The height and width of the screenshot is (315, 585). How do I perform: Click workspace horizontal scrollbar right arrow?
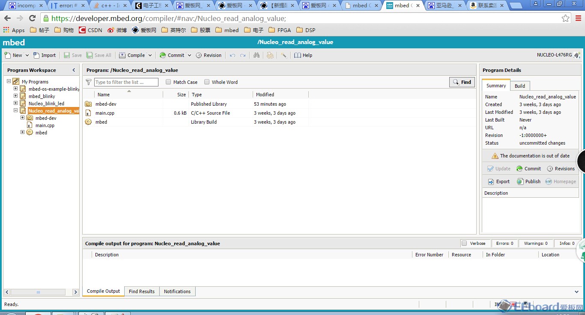coord(75,292)
